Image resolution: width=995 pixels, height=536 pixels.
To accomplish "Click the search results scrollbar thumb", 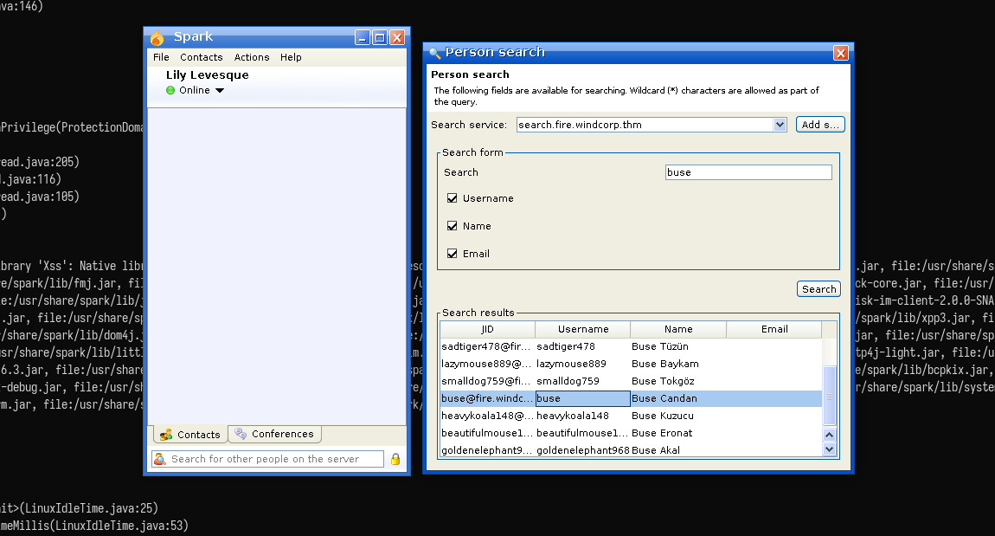I will coord(830,396).
